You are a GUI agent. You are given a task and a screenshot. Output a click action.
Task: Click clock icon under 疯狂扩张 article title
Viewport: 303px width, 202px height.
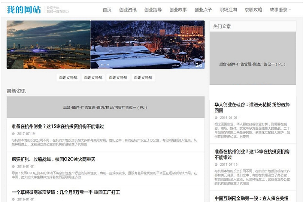(13, 166)
